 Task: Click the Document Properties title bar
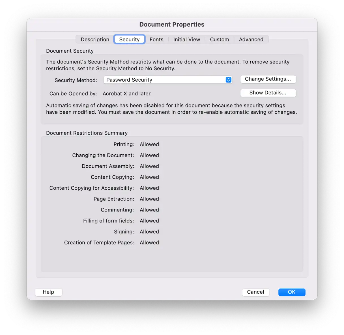click(172, 25)
